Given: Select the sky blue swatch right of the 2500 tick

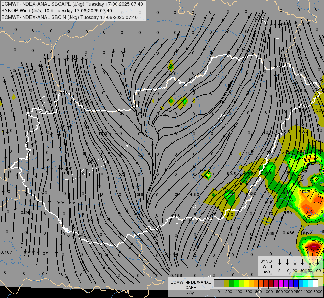Looking at the screenshot, I should click(301, 283).
